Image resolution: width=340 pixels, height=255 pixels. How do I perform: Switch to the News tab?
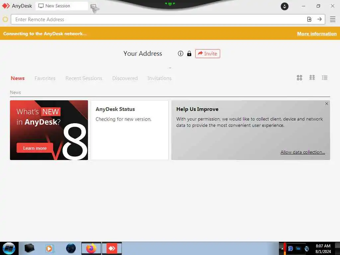[x=18, y=78]
